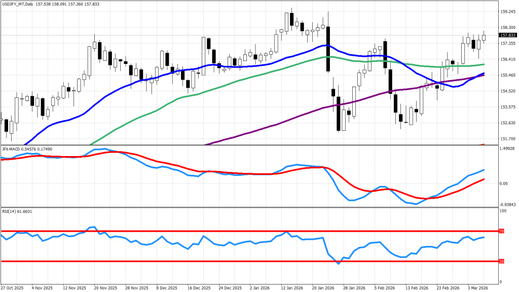Select the 1.49928 MACD scale maximum label

pyautogui.click(x=508, y=149)
